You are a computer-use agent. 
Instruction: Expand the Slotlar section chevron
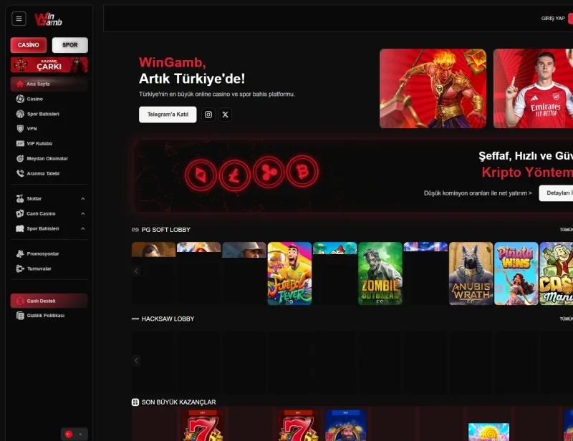pyautogui.click(x=83, y=199)
